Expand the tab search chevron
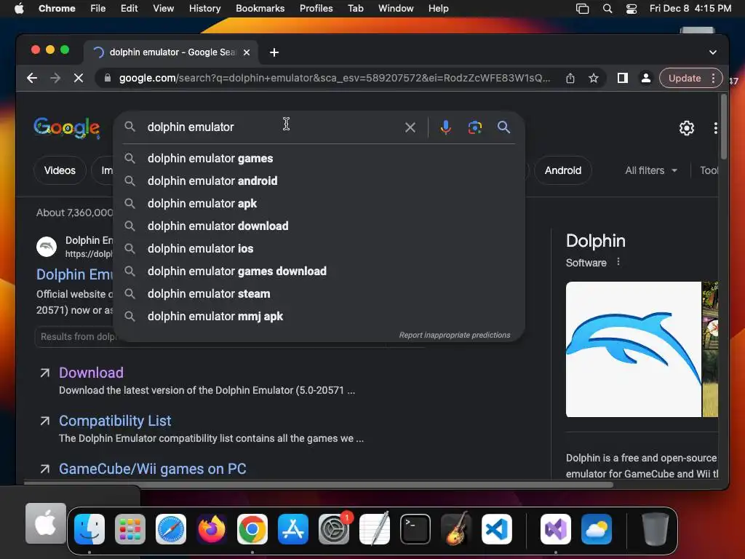745x559 pixels. [x=713, y=52]
